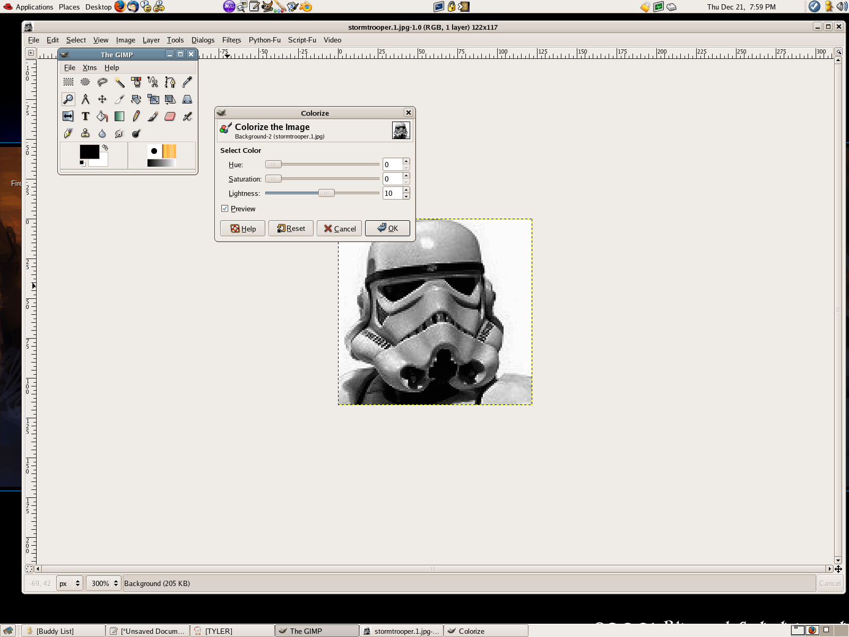This screenshot has width=849, height=637.
Task: Activate the Paintbrush tool in the toolbox
Action: click(x=152, y=116)
